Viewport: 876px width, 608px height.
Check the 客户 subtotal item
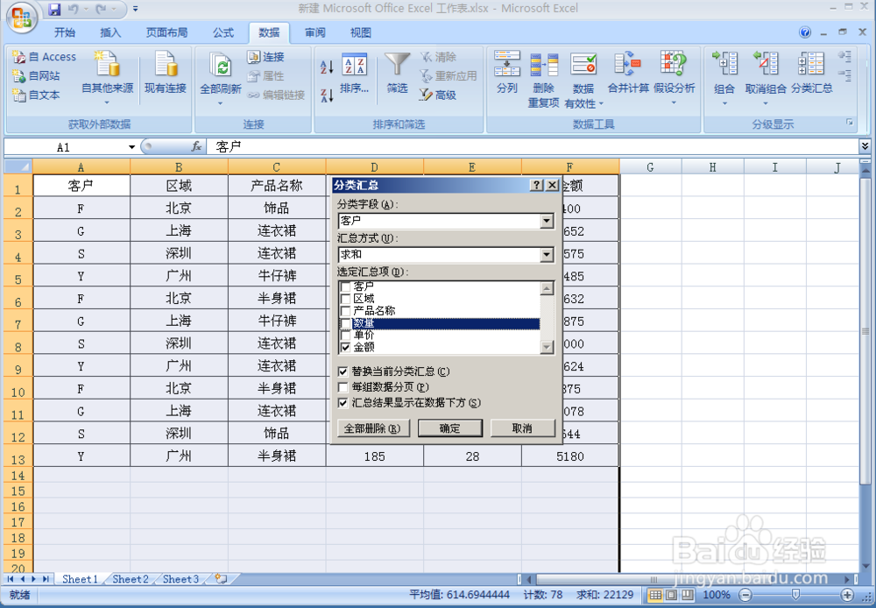pos(345,286)
